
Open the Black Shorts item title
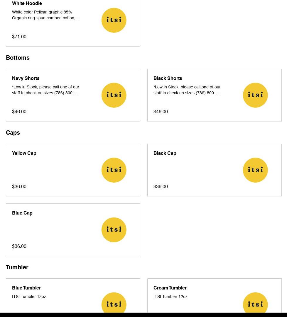(168, 78)
